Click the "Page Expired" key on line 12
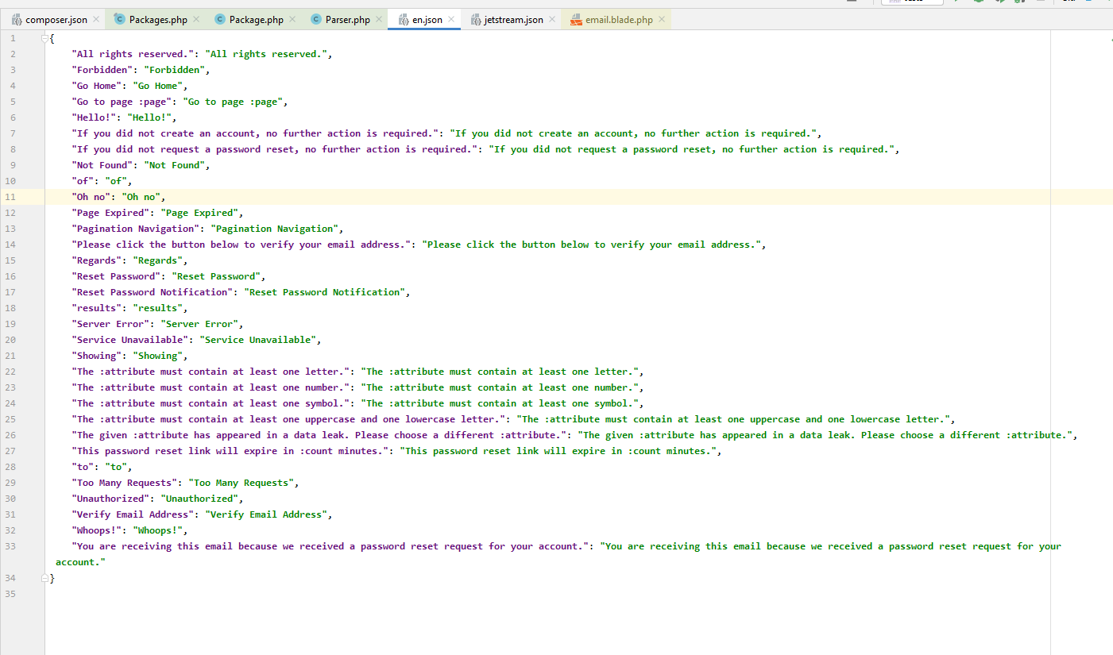Screen dimensions: 1113x655 pyautogui.click(x=110, y=213)
